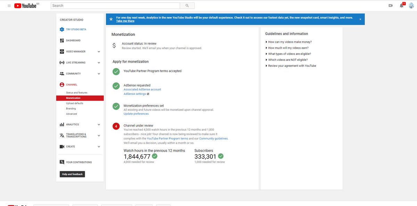Click the Analytics bar chart icon
This screenshot has height=206, width=417.
[62, 124]
